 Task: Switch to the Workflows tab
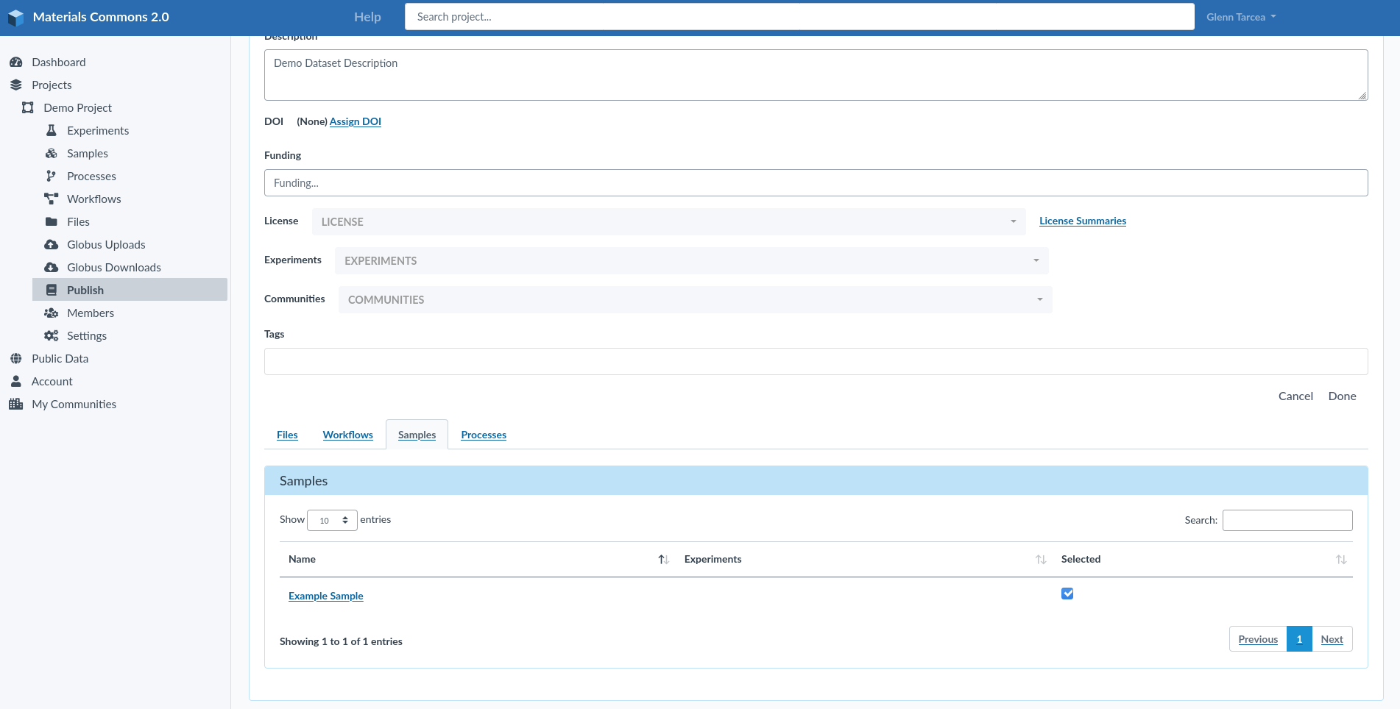[347, 435]
